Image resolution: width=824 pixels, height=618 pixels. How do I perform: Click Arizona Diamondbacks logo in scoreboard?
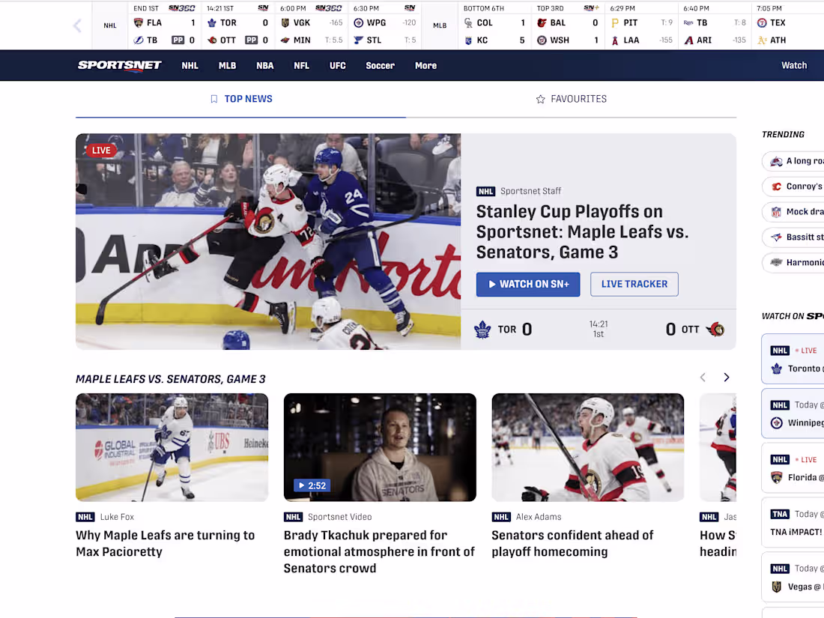688,40
